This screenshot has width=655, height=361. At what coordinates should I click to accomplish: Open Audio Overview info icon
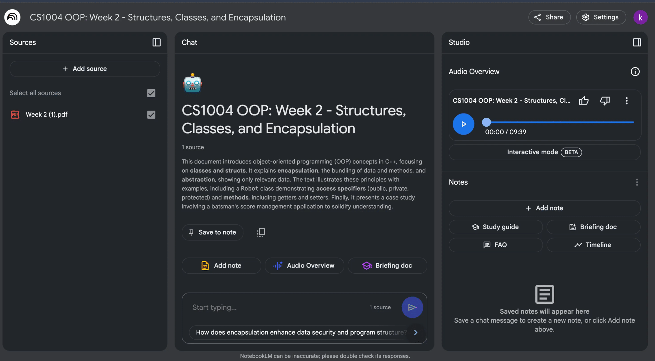(635, 72)
